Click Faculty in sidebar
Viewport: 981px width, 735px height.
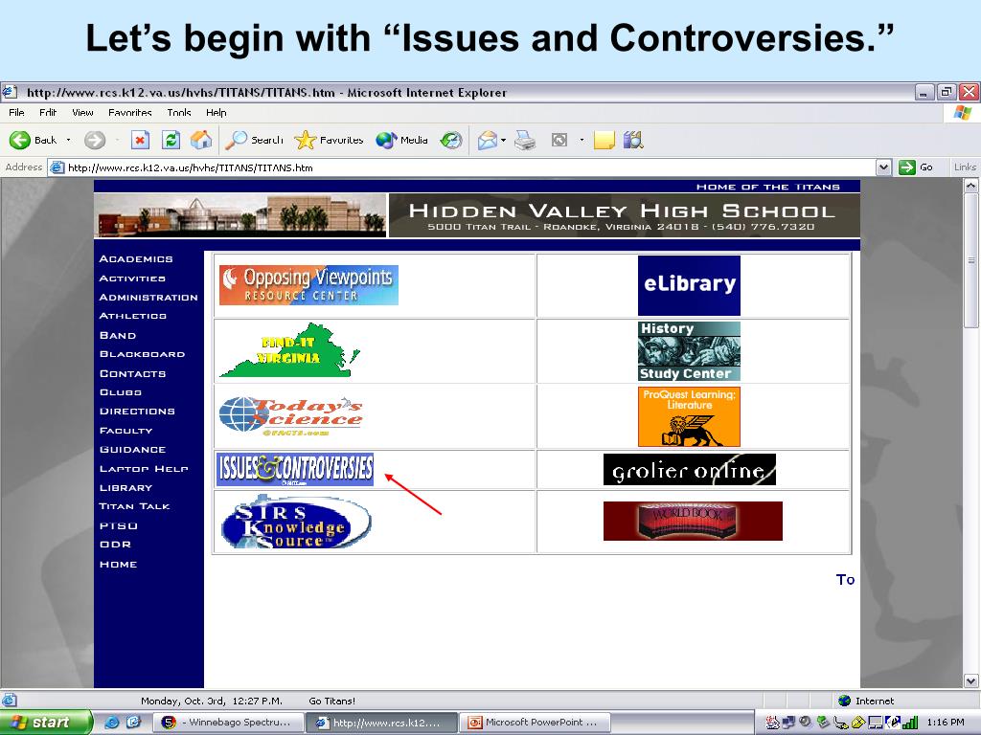[125, 430]
